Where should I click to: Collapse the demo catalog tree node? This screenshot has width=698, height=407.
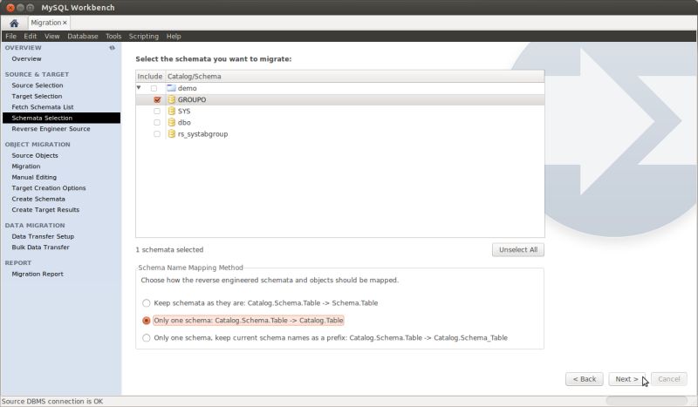coord(139,88)
